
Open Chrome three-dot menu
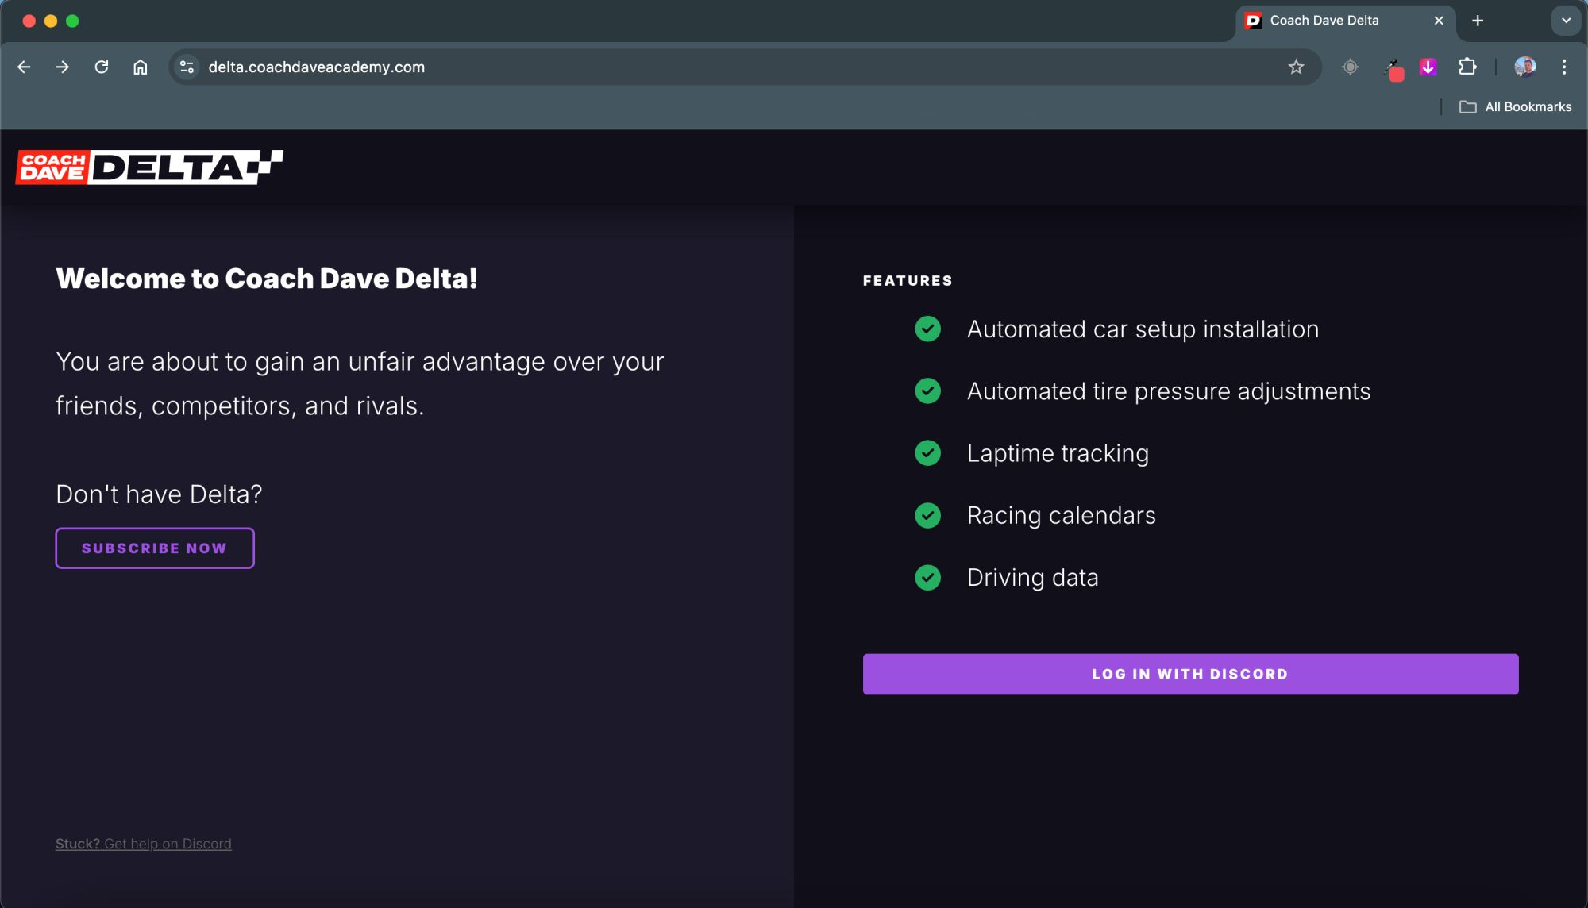(1563, 67)
